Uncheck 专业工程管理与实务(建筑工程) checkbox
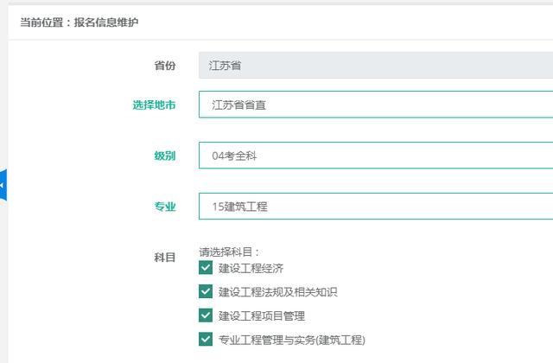This screenshot has width=553, height=363. click(206, 340)
